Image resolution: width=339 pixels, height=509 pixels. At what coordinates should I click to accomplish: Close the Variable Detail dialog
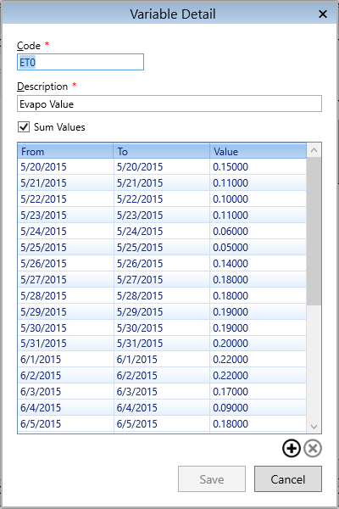(x=323, y=14)
